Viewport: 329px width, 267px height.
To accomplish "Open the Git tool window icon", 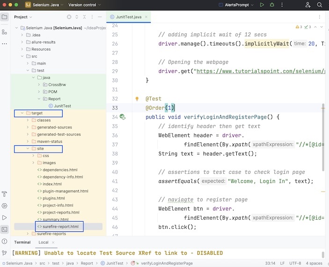I will coord(5,253).
